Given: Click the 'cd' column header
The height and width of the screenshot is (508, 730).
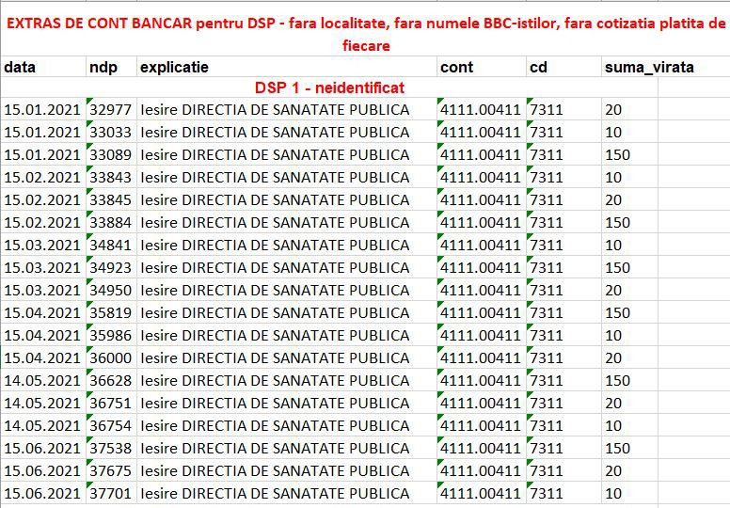Looking at the screenshot, I should tap(563, 67).
